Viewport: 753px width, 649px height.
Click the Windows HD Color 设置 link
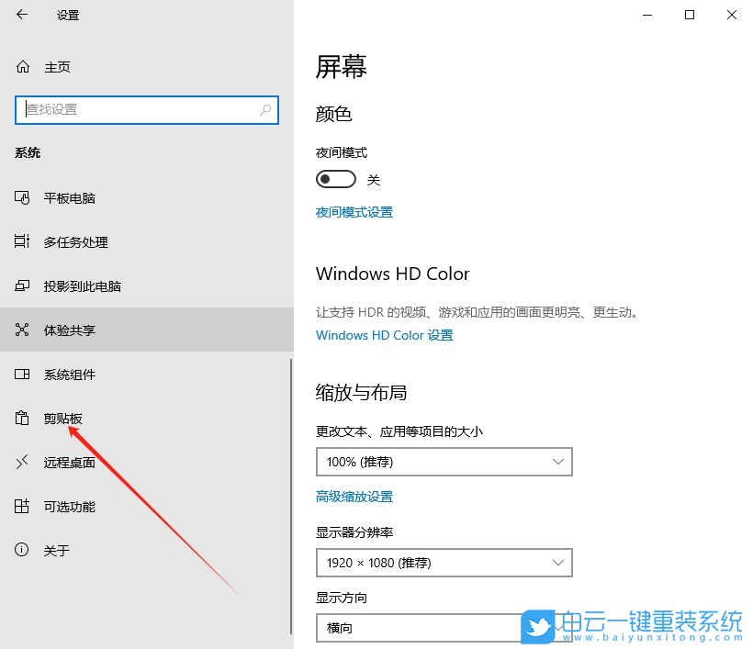[384, 335]
